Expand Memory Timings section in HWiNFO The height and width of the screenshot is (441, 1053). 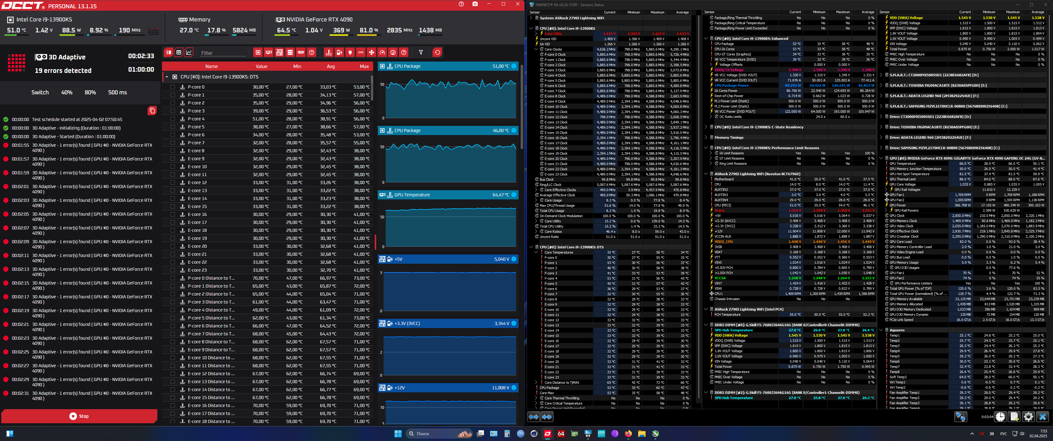706,138
